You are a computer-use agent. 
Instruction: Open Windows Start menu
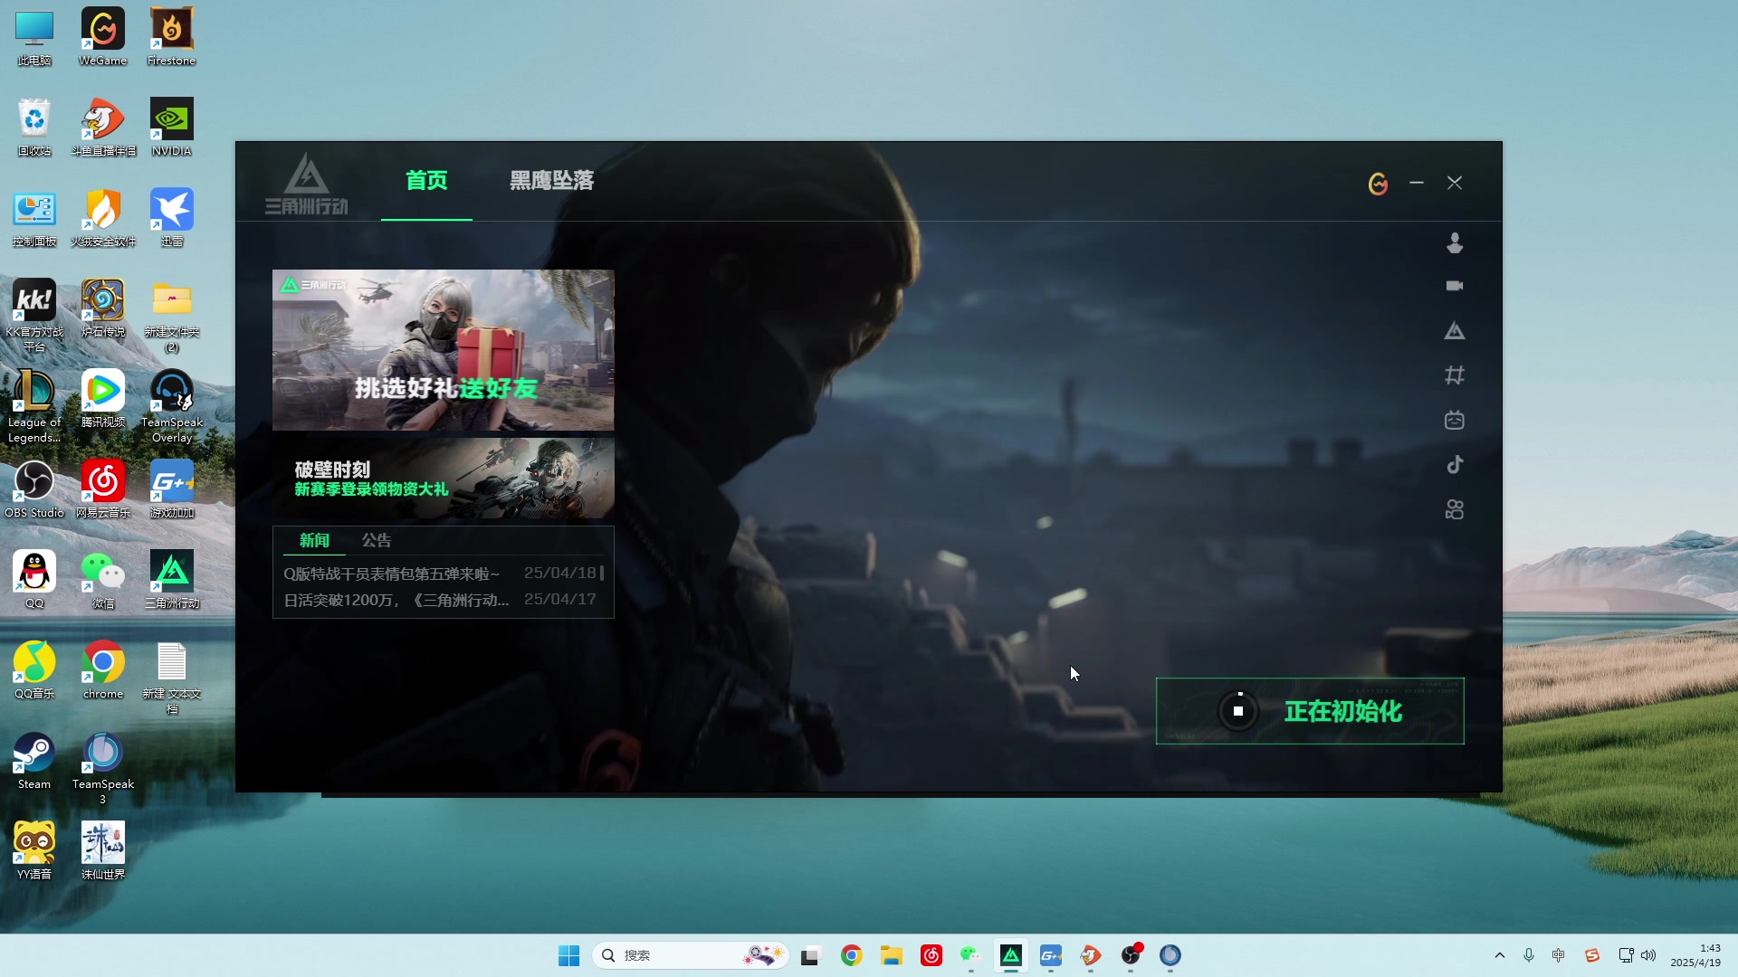pyautogui.click(x=568, y=955)
